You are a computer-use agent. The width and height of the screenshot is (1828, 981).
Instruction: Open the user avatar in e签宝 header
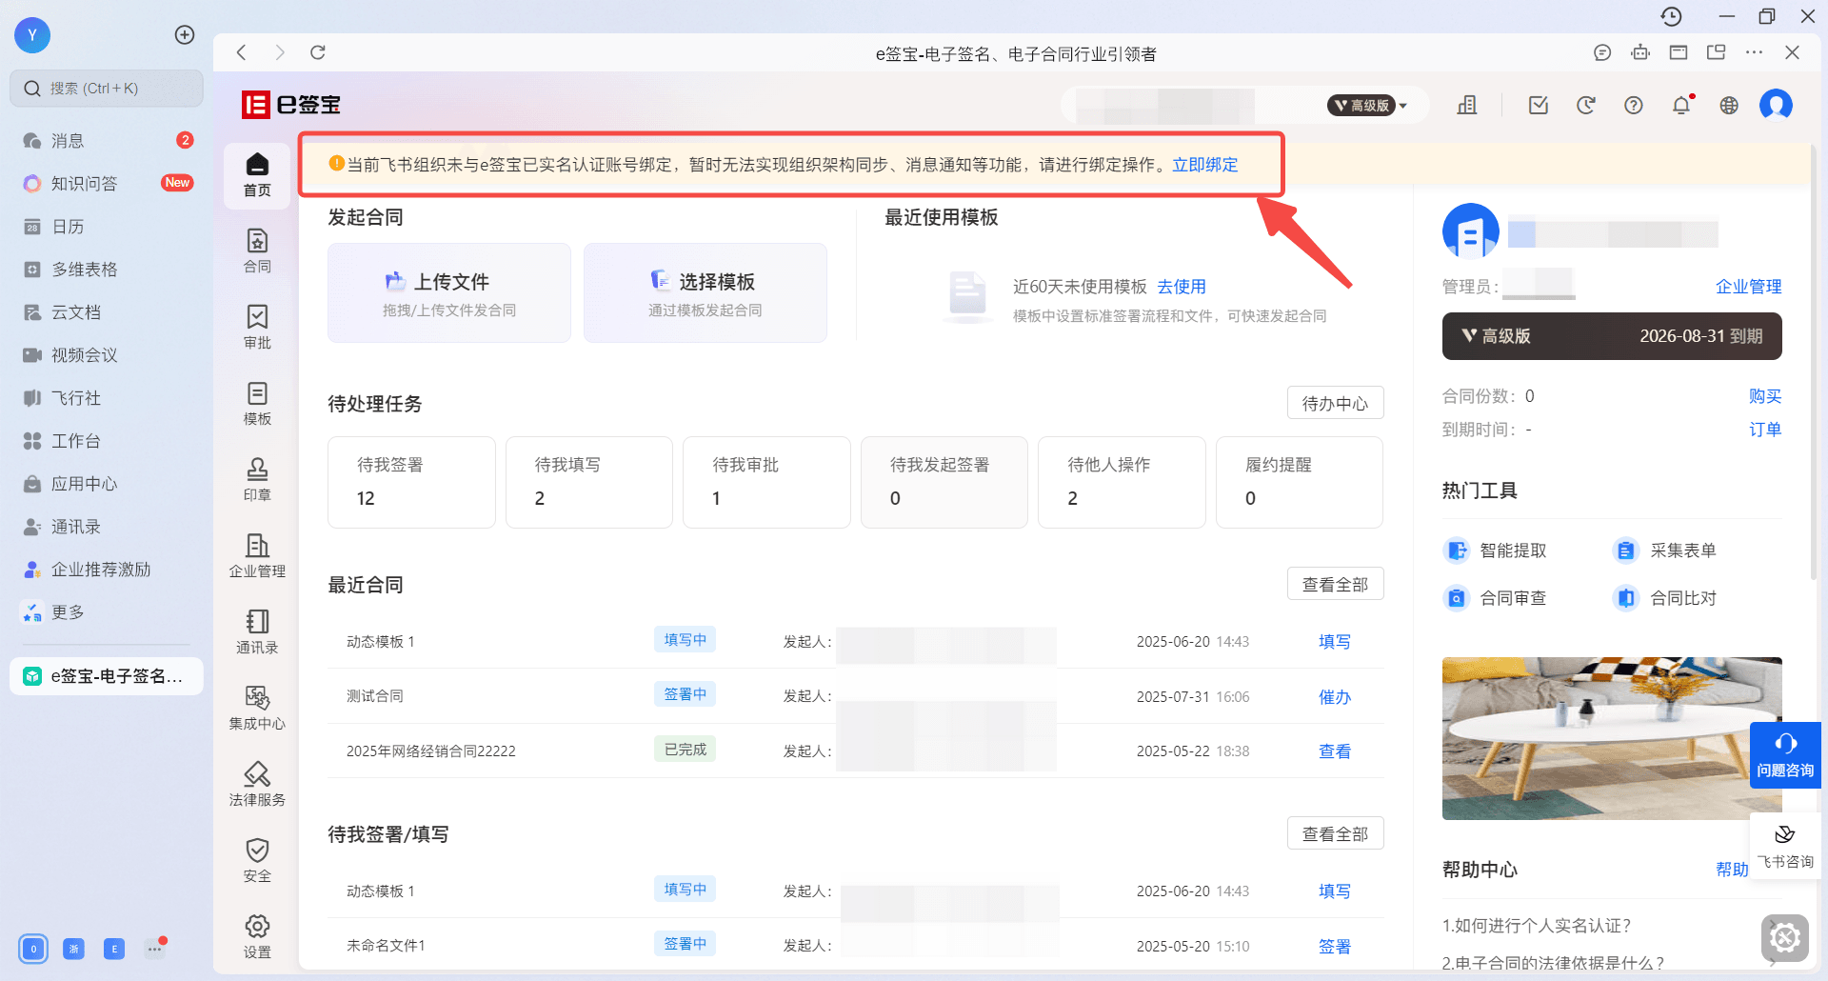(x=1776, y=105)
